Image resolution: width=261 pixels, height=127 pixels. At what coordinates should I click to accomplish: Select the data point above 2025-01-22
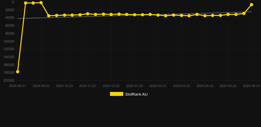pos(134,15)
